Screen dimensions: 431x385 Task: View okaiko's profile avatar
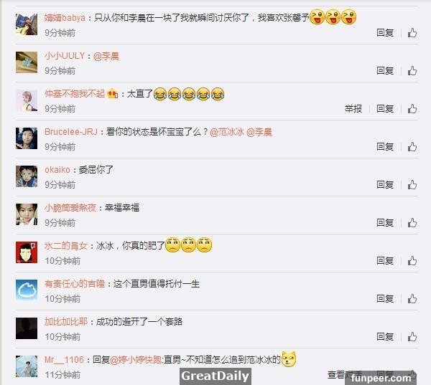pos(27,176)
